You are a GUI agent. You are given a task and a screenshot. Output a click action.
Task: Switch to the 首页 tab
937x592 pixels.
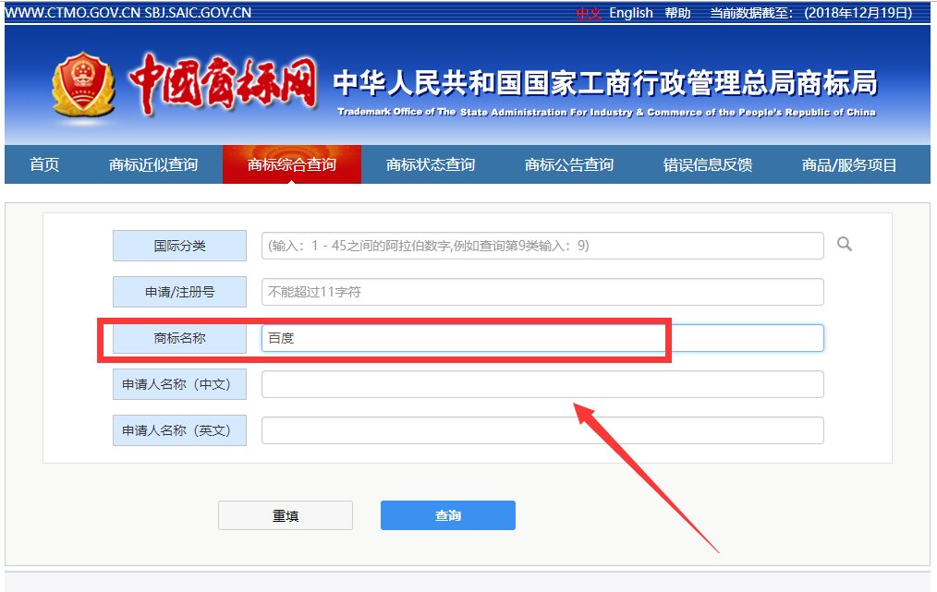point(45,164)
